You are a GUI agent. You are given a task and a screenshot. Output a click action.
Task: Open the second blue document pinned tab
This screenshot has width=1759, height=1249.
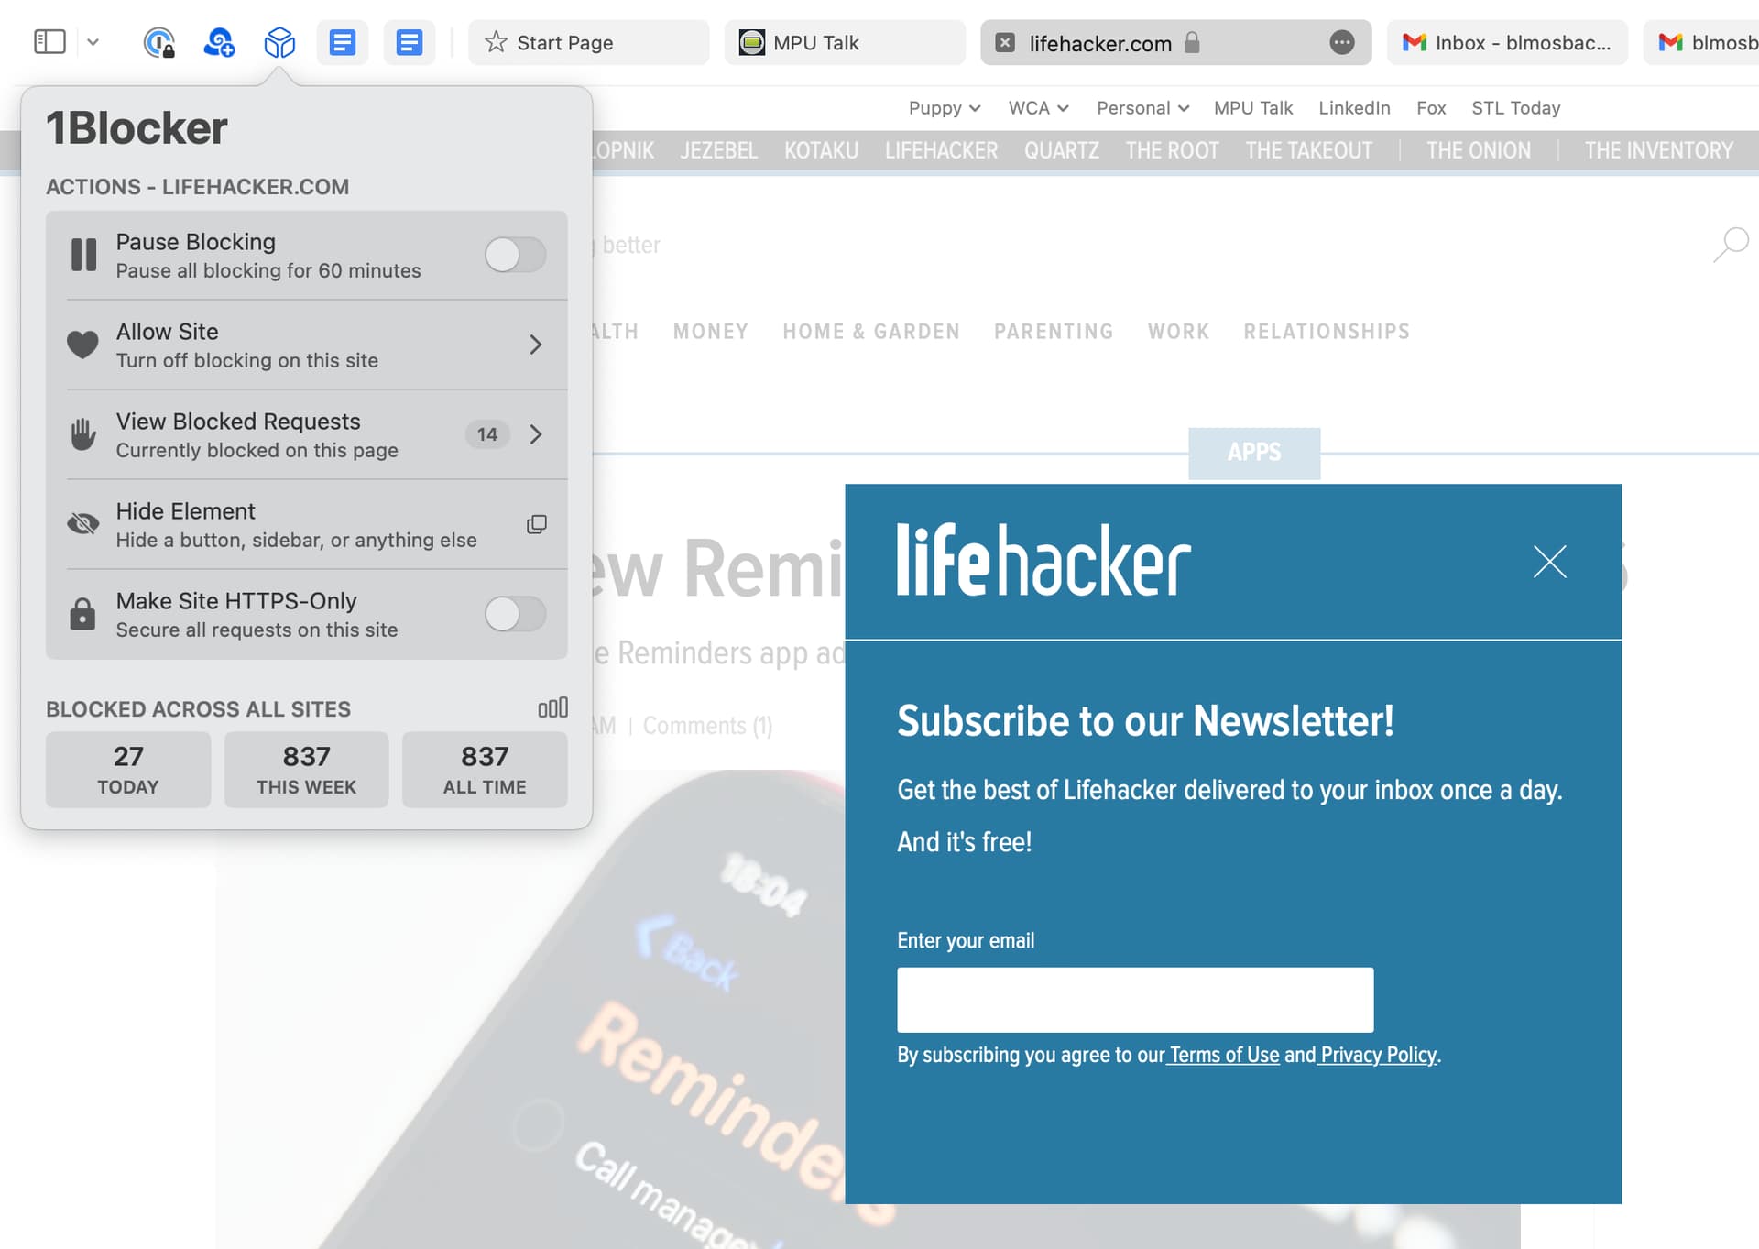click(x=409, y=42)
